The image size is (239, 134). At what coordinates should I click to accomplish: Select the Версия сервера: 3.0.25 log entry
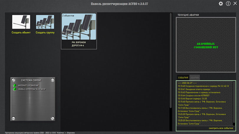(192, 99)
